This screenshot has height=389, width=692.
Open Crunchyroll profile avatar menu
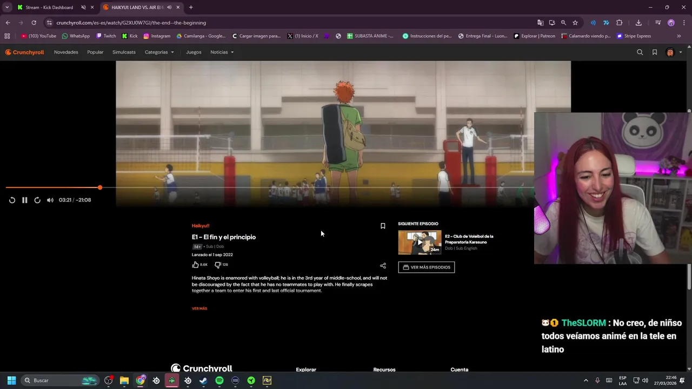pos(674,52)
